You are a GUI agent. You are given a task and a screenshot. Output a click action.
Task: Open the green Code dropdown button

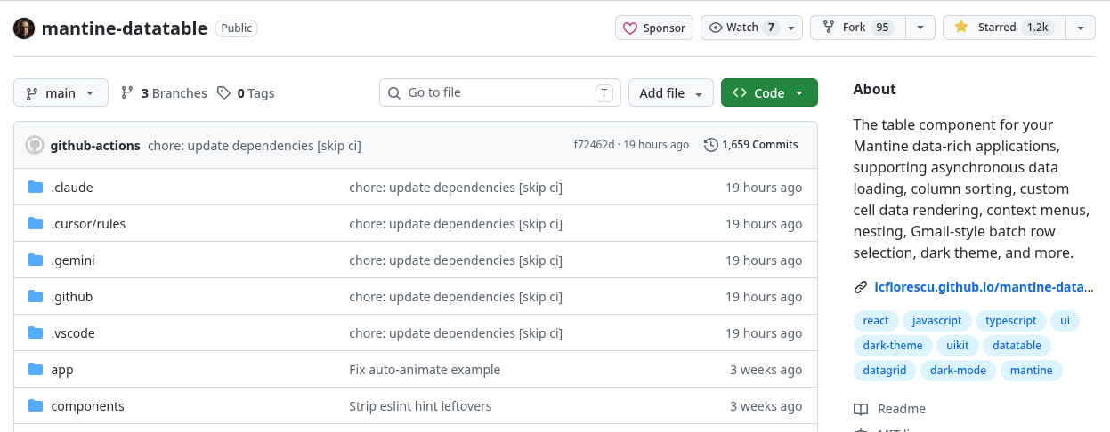tap(769, 92)
